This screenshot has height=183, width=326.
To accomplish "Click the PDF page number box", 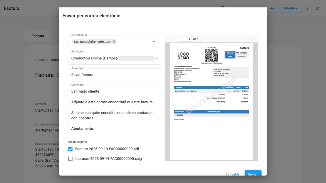I will [185, 39].
